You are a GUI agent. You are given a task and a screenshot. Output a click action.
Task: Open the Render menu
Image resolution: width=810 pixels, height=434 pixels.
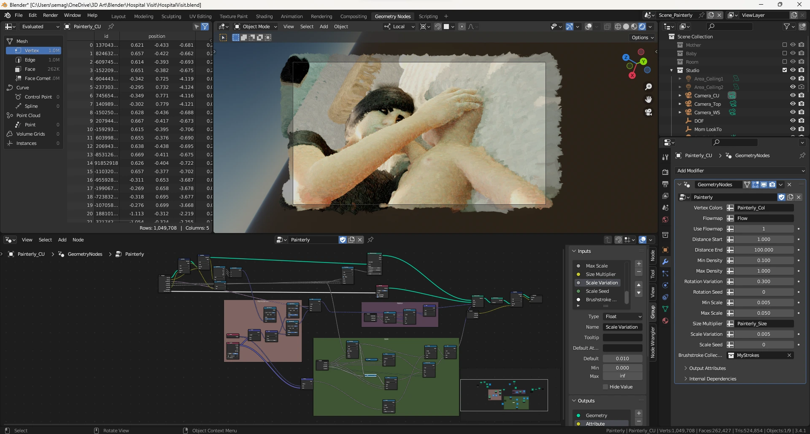(x=50, y=15)
